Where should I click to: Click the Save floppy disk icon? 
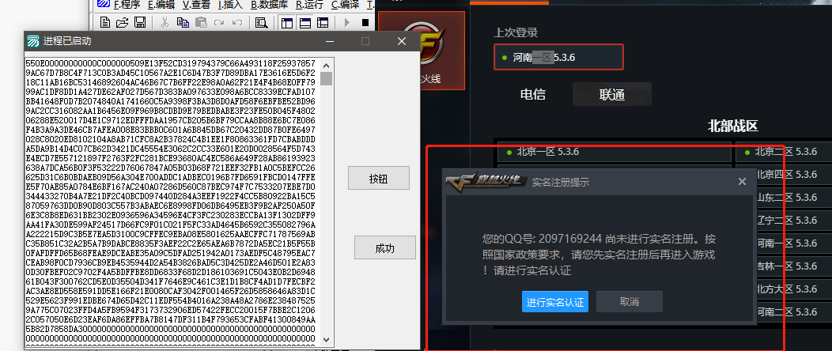click(139, 22)
